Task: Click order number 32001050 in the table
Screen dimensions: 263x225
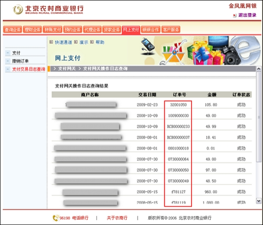Action: click(178, 105)
